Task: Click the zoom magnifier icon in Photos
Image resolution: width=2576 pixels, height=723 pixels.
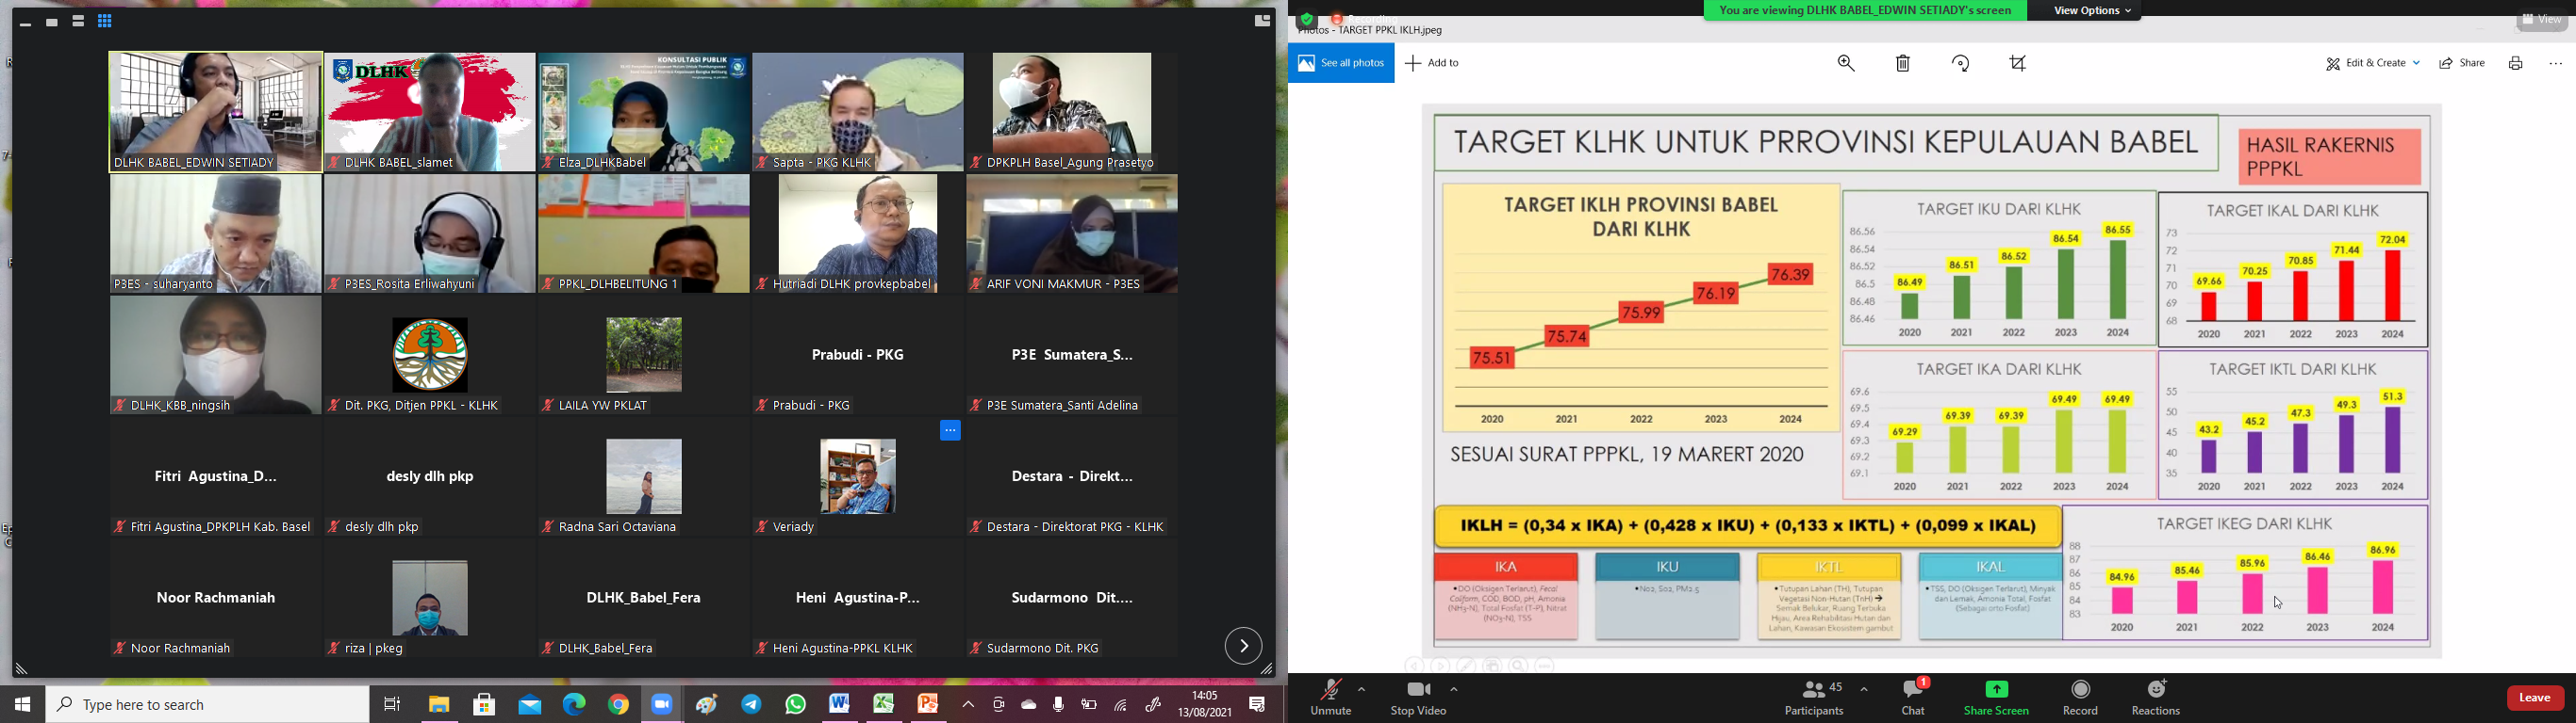Action: (x=1846, y=64)
